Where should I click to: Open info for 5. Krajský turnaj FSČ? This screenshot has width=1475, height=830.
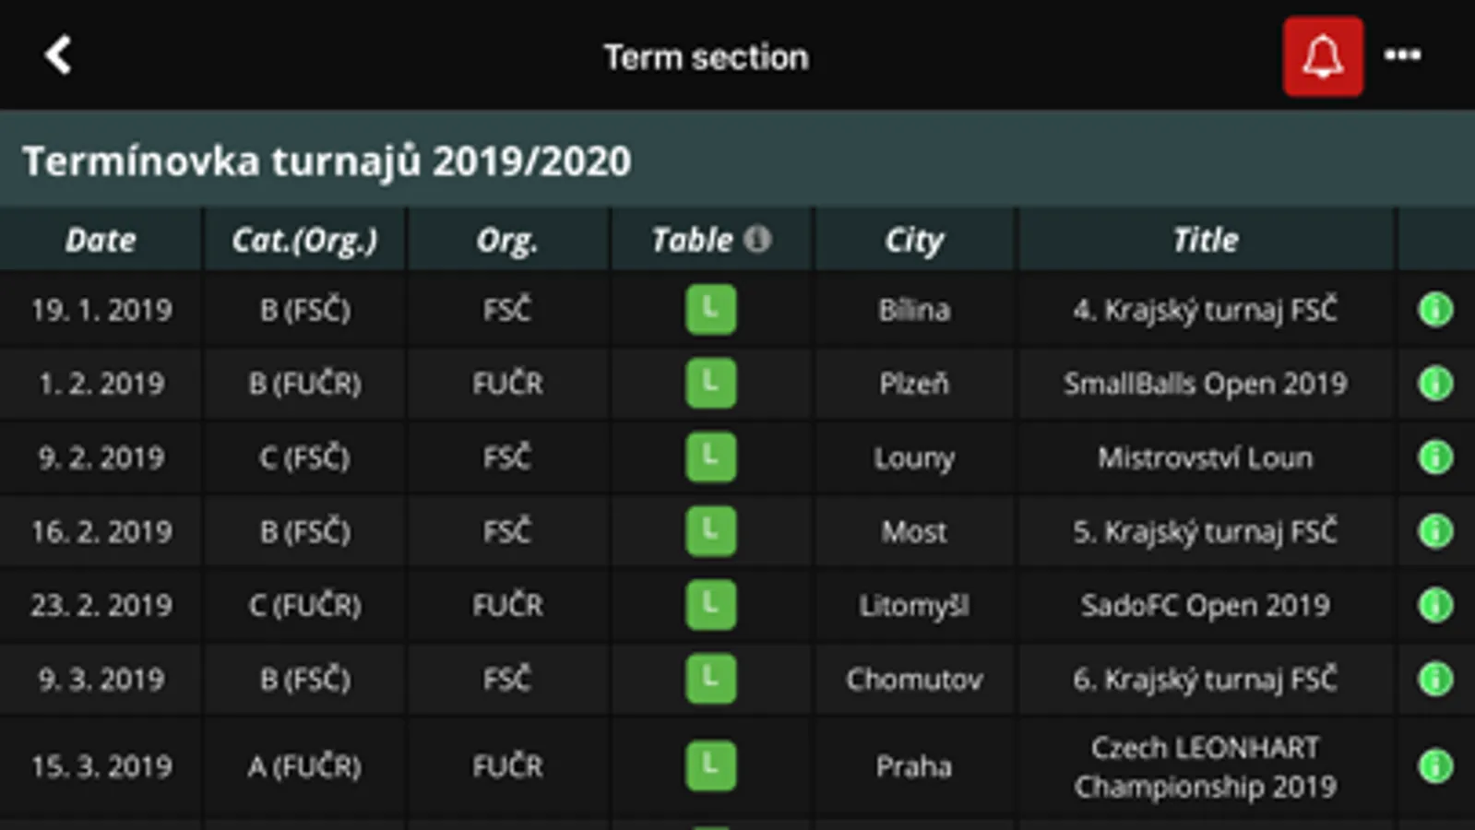tap(1434, 531)
